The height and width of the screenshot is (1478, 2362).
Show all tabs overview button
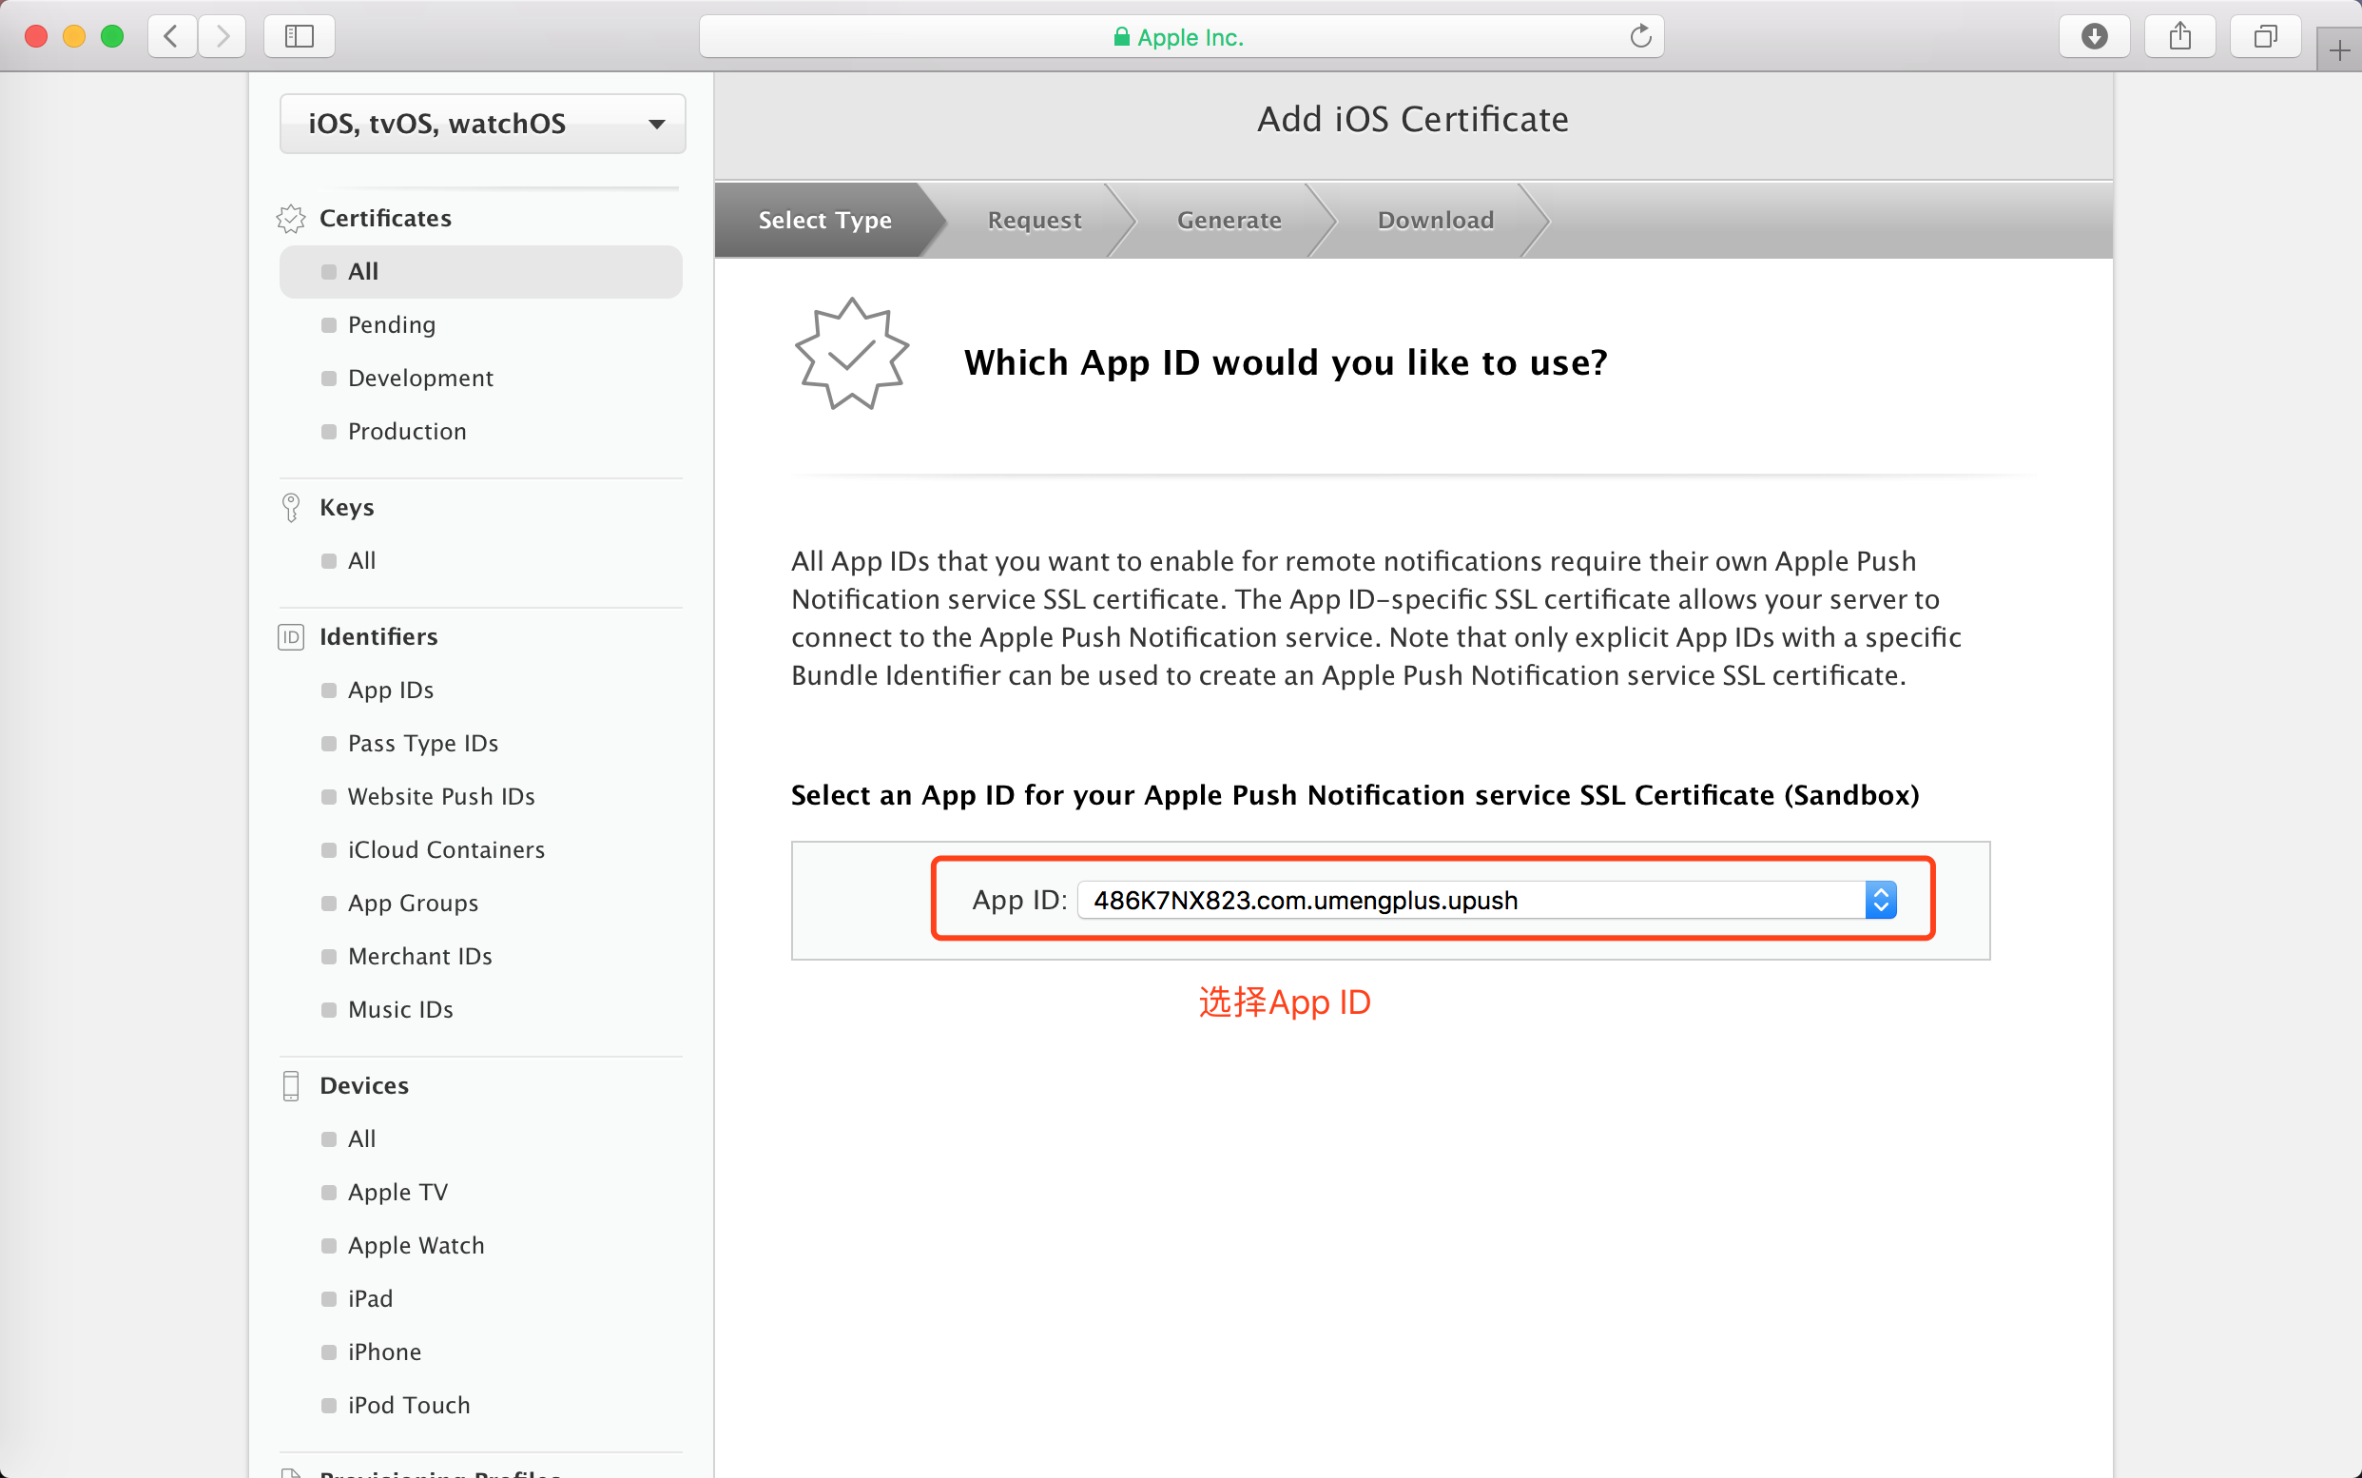[2264, 36]
